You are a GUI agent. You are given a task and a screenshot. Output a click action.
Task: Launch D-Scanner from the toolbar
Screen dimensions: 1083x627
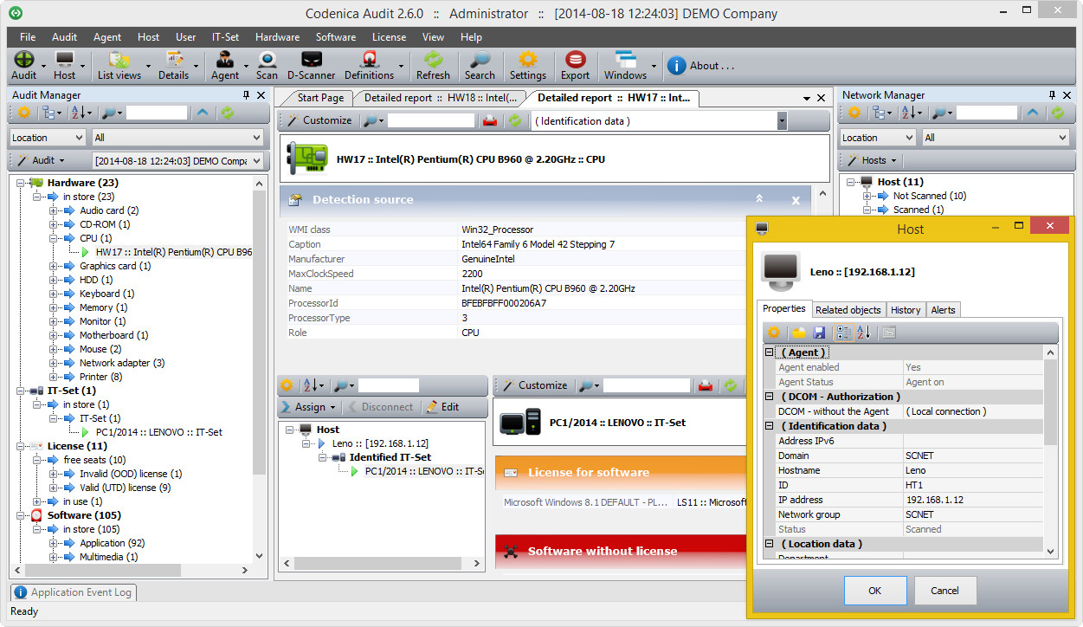click(312, 66)
